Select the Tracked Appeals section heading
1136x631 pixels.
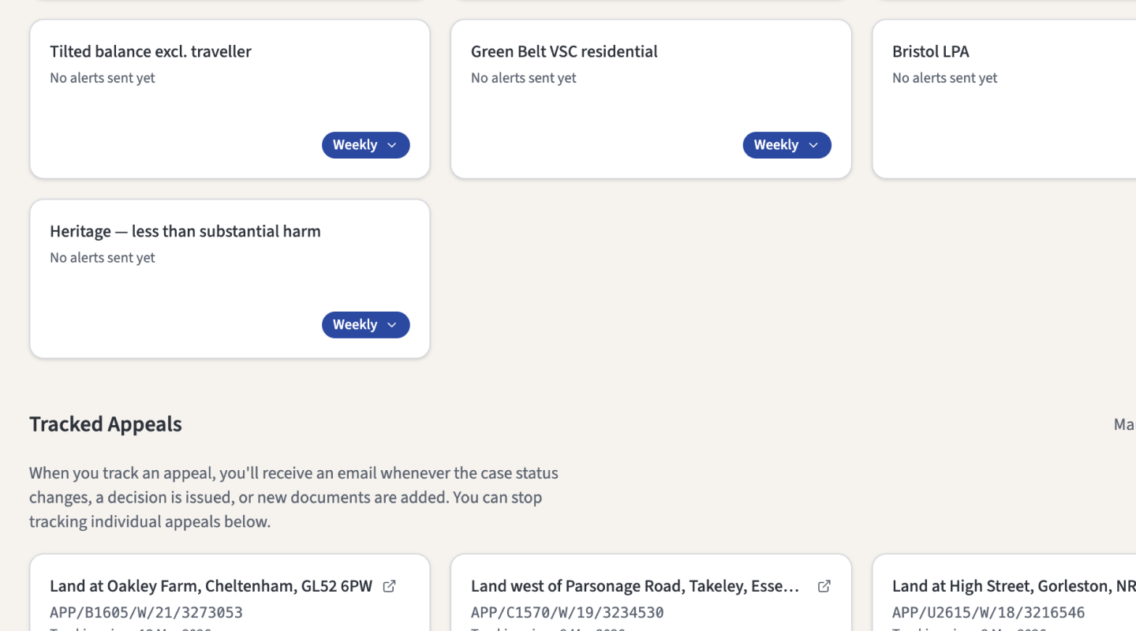105,424
